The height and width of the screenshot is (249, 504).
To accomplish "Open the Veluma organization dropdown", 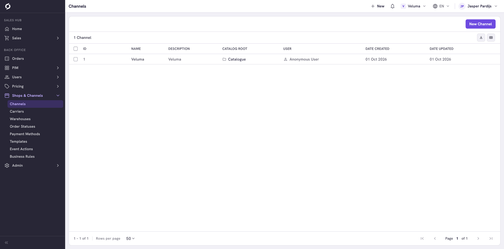I will click(413, 6).
